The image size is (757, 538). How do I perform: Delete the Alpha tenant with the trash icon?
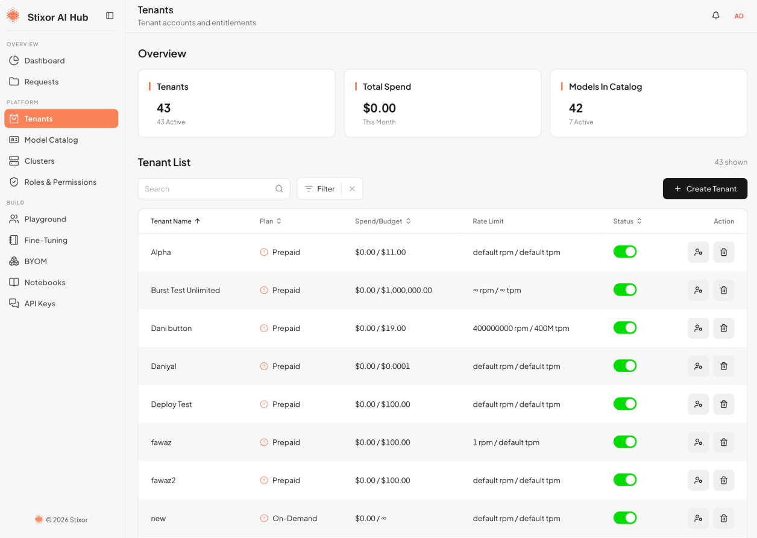tap(724, 252)
